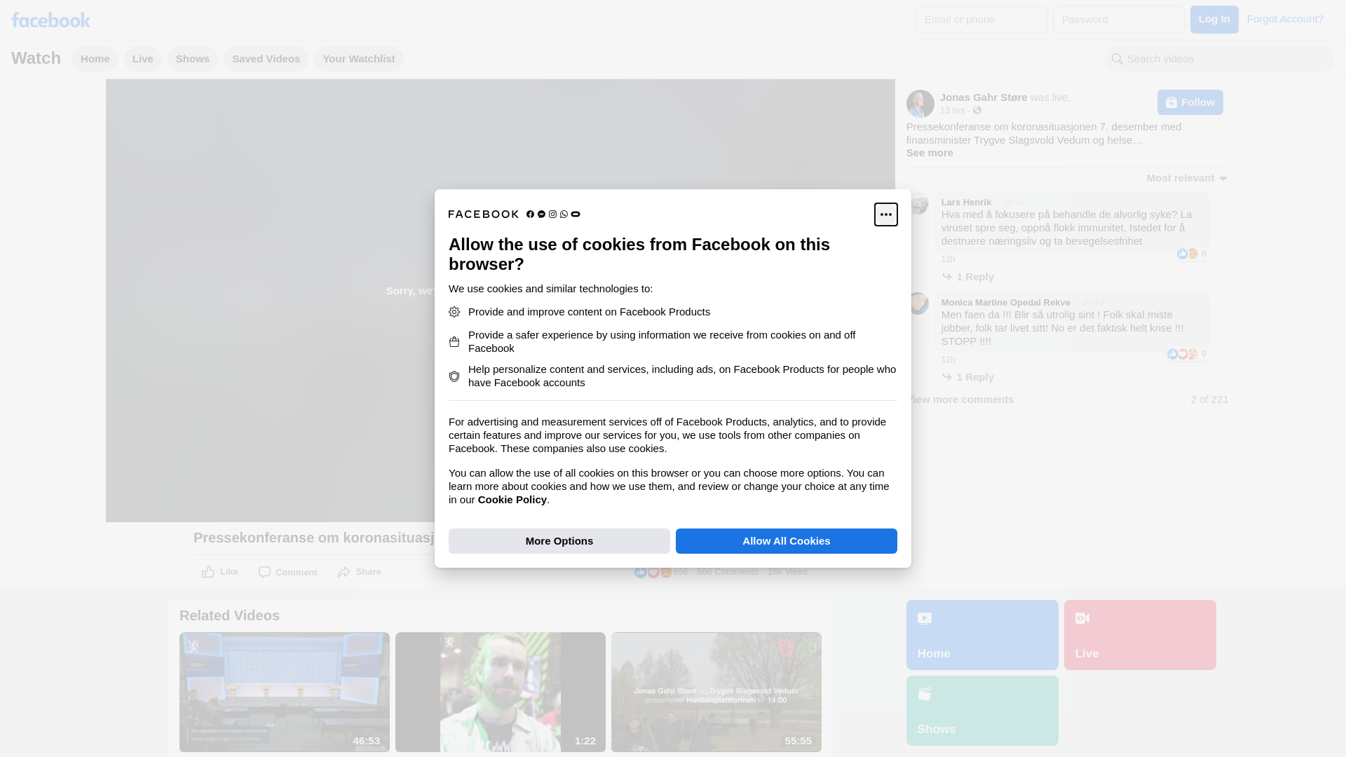Click the 12h timestamp under Monica's comment
1346x757 pixels.
pos(948,360)
